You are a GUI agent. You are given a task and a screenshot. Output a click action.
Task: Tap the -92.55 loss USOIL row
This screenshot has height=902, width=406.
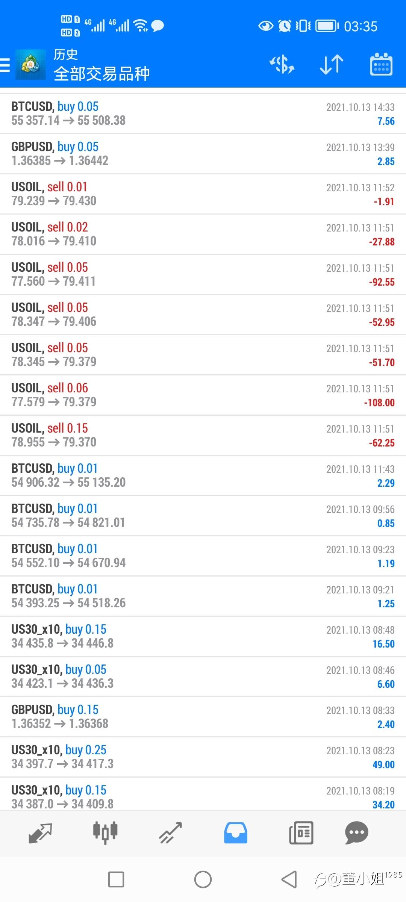coord(203,274)
